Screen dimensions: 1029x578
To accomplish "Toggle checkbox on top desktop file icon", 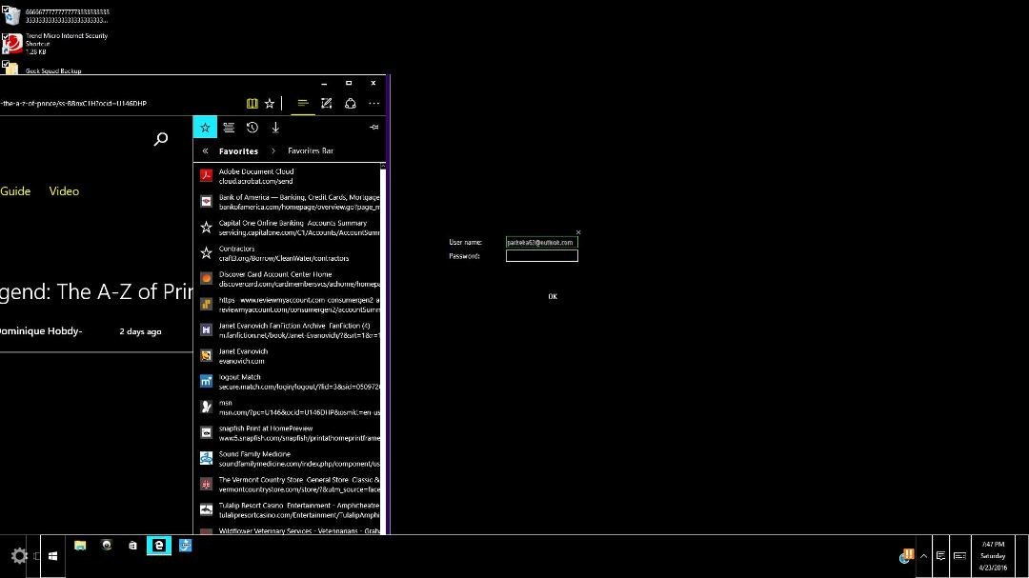I will [x=6, y=10].
